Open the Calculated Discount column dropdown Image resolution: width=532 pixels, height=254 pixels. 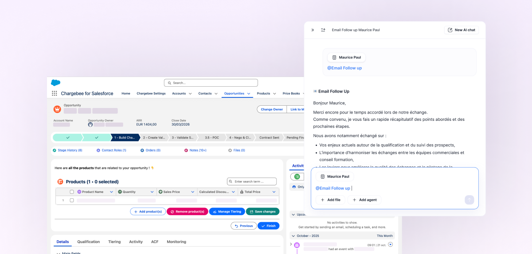[x=233, y=192]
